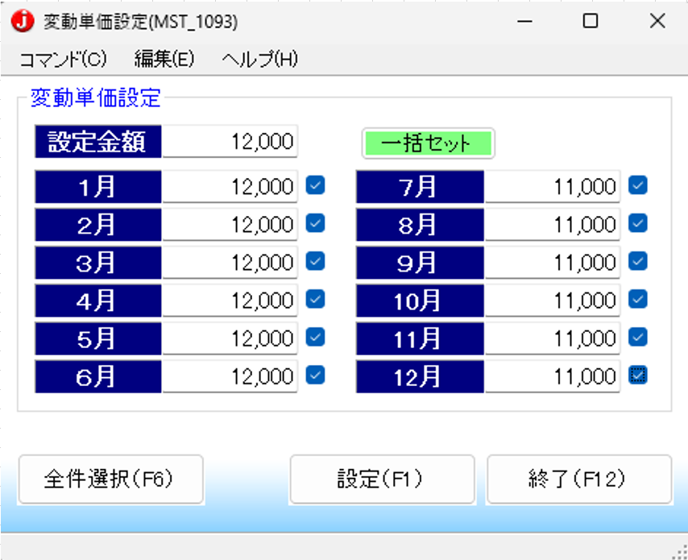
Task: Minimize the 変動単価設定 window
Action: [524, 21]
